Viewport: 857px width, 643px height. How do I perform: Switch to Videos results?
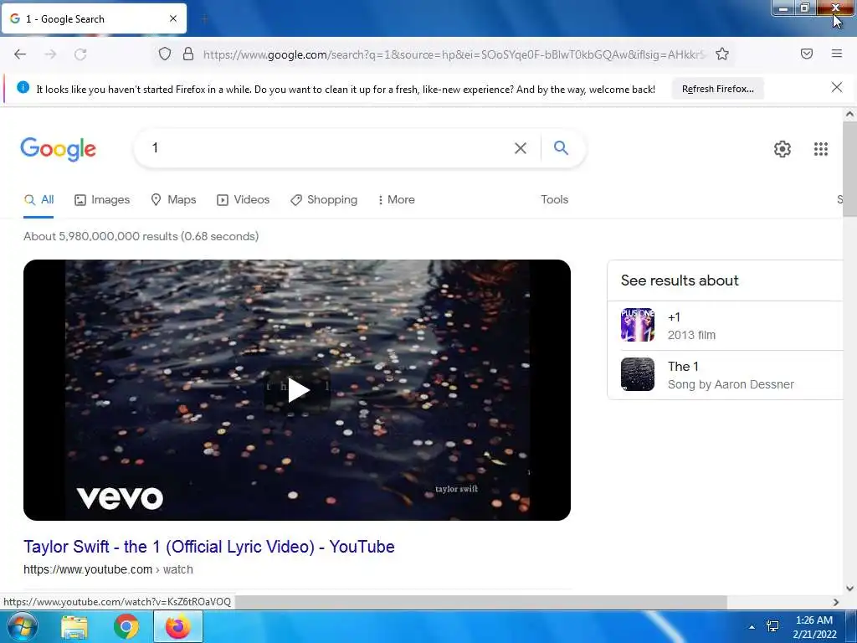tap(244, 200)
